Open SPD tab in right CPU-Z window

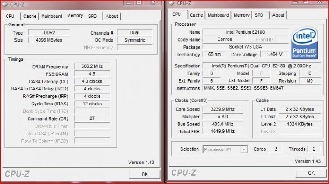point(259,15)
